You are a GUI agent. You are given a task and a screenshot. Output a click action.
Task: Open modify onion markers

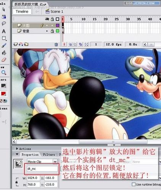point(86,44)
